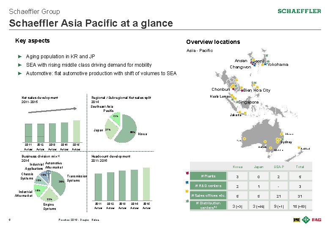
Task: Click the slide page number 6
Action: [10, 220]
